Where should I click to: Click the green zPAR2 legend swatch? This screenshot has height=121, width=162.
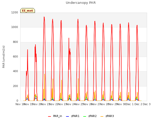(85, 116)
